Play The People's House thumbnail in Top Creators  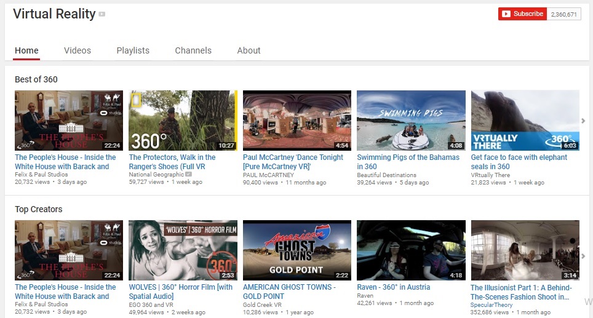tap(69, 250)
